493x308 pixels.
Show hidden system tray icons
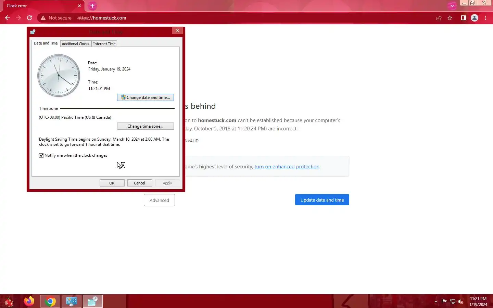[436, 301]
